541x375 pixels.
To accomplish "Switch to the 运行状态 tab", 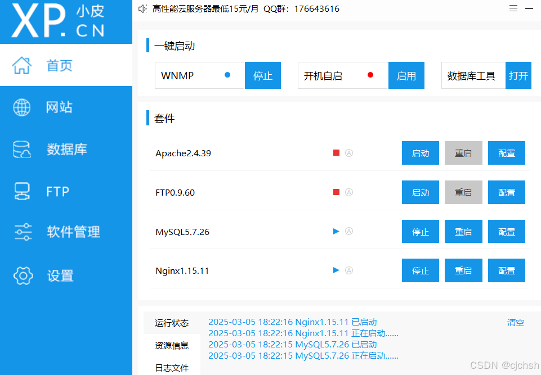I will coord(172,323).
